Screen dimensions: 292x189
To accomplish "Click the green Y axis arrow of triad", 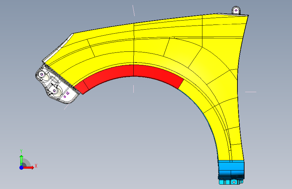I will pos(21,160).
